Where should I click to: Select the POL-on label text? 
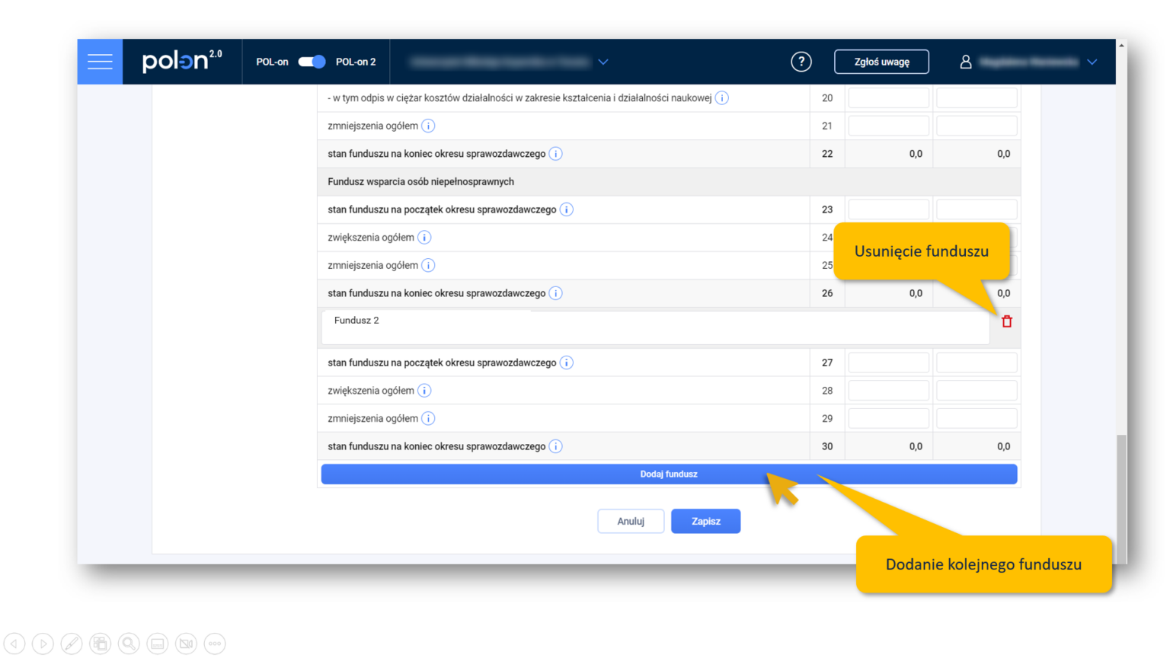click(x=272, y=62)
